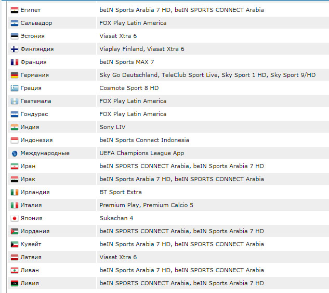Screen dimensions: 329x293
Task: Click the Франция country label
Action: pos(34,62)
